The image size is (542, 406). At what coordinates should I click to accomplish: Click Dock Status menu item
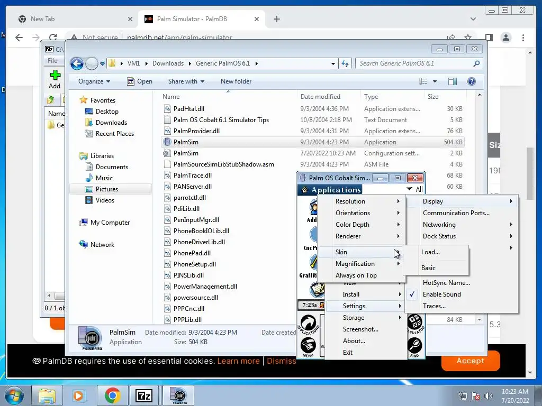tap(462, 236)
